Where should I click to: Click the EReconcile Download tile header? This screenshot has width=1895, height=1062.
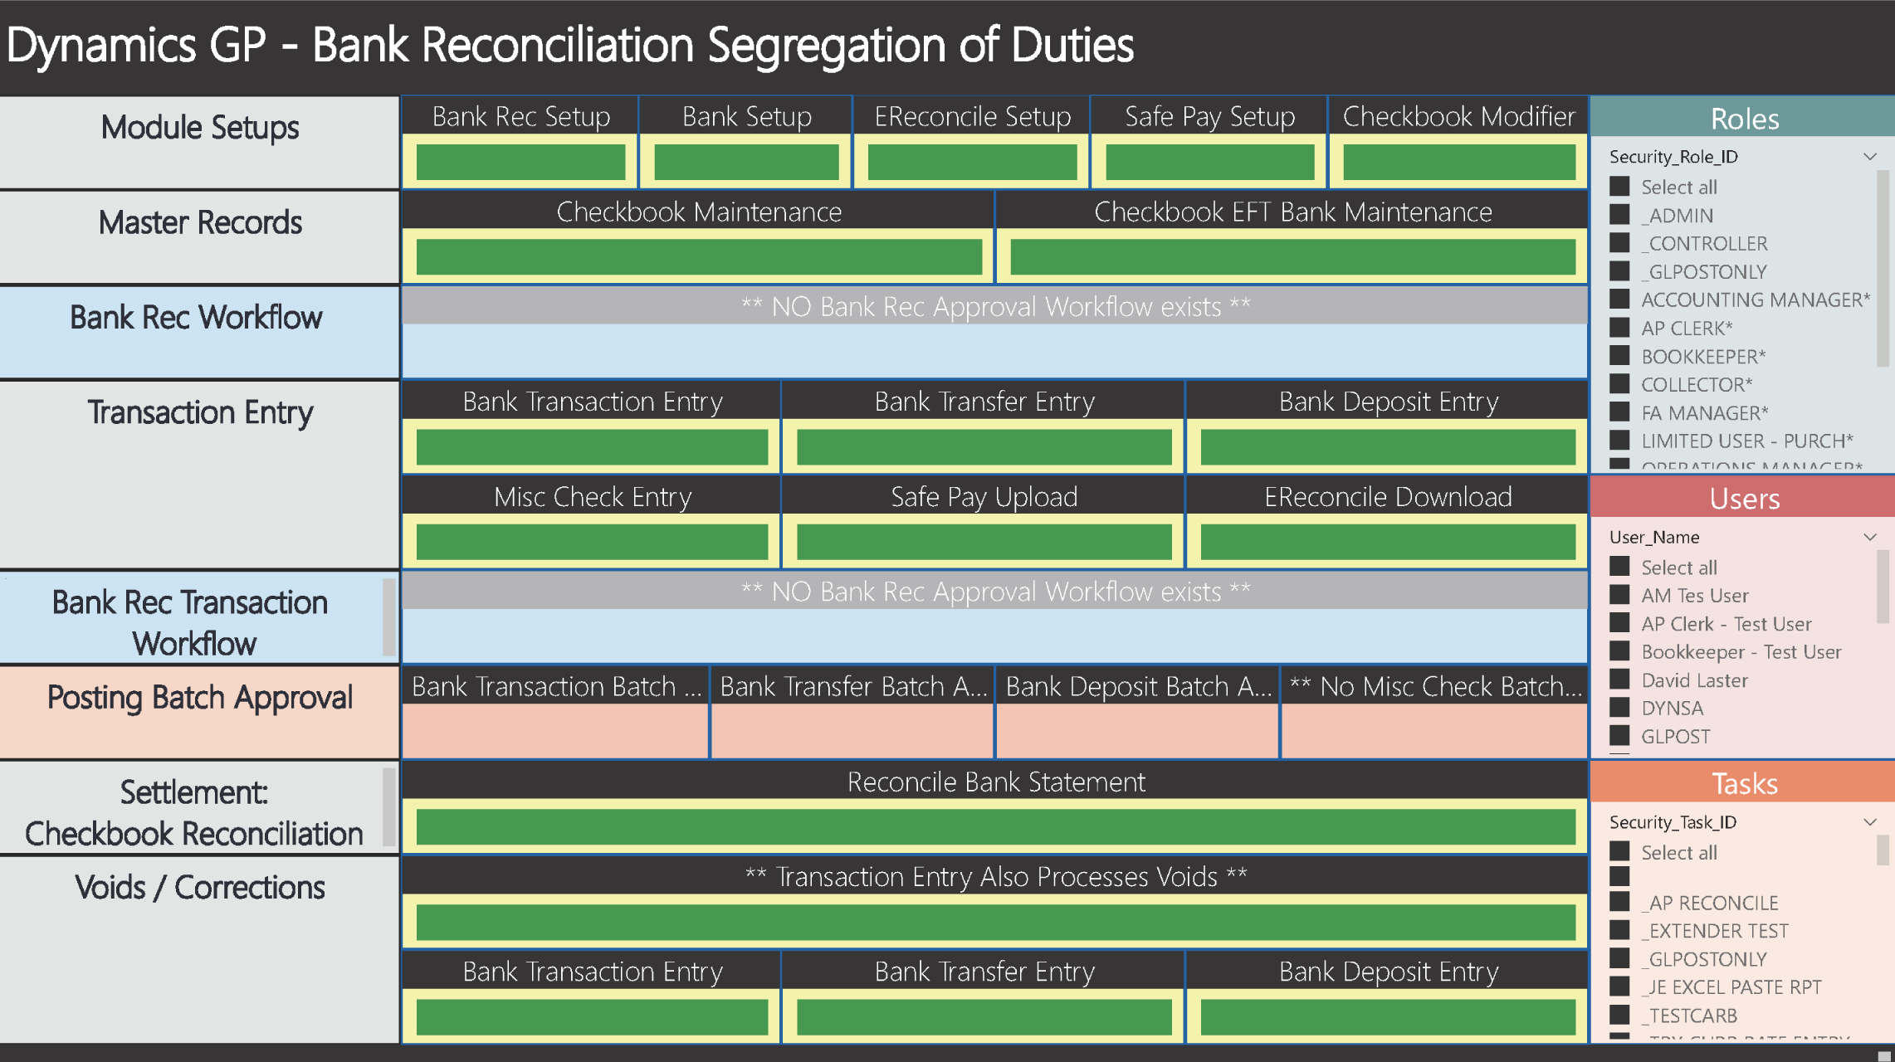[1387, 497]
